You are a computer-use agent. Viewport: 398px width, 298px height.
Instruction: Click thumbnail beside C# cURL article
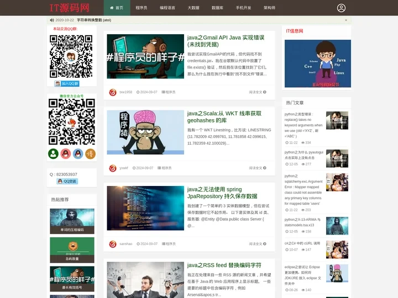[337, 249]
